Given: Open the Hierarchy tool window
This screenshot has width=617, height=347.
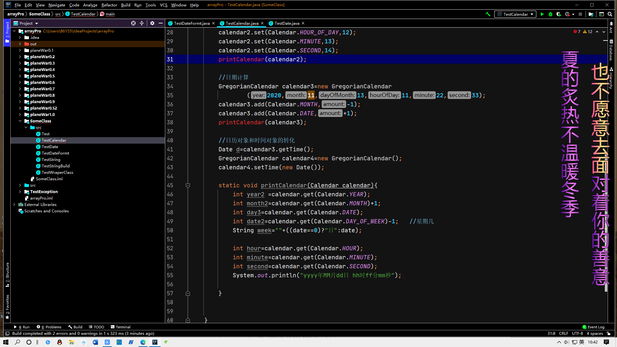Looking at the screenshot, I should point(611,78).
